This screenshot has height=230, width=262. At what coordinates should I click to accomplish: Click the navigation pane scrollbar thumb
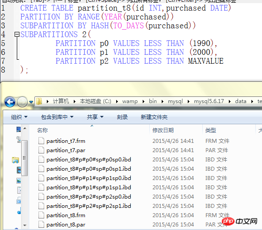click(x=25, y=158)
